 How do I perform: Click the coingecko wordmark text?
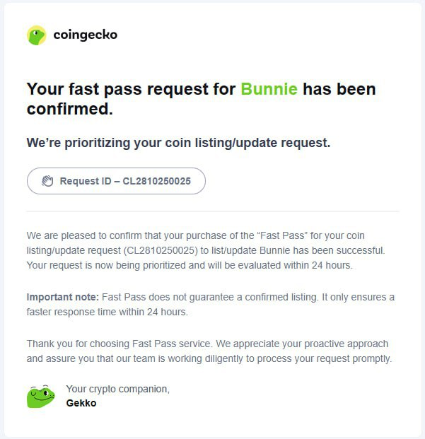(85, 35)
